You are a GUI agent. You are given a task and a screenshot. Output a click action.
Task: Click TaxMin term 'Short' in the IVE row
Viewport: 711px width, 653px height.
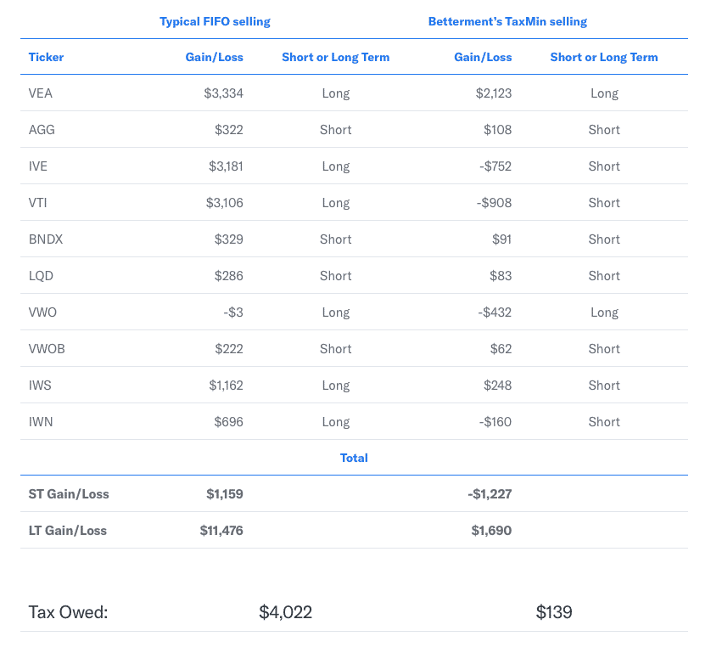pyautogui.click(x=604, y=166)
